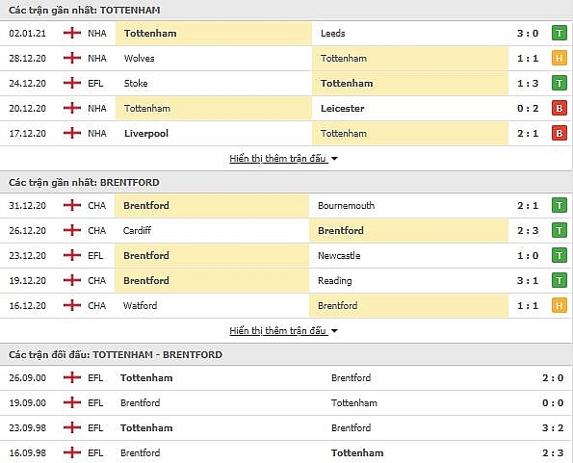Click Liverpool team name in 17.12.20 row
Screen dimensions: 573x463
pos(146,133)
